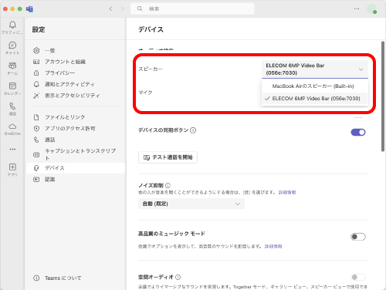Screen dimensions: 386x290
Task: Click the info icon beside Teams について
Action: tap(36, 278)
